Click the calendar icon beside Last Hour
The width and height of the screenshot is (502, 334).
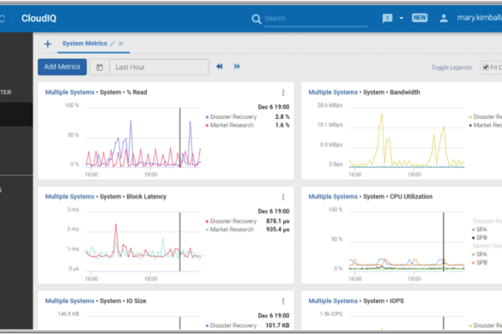click(x=100, y=67)
